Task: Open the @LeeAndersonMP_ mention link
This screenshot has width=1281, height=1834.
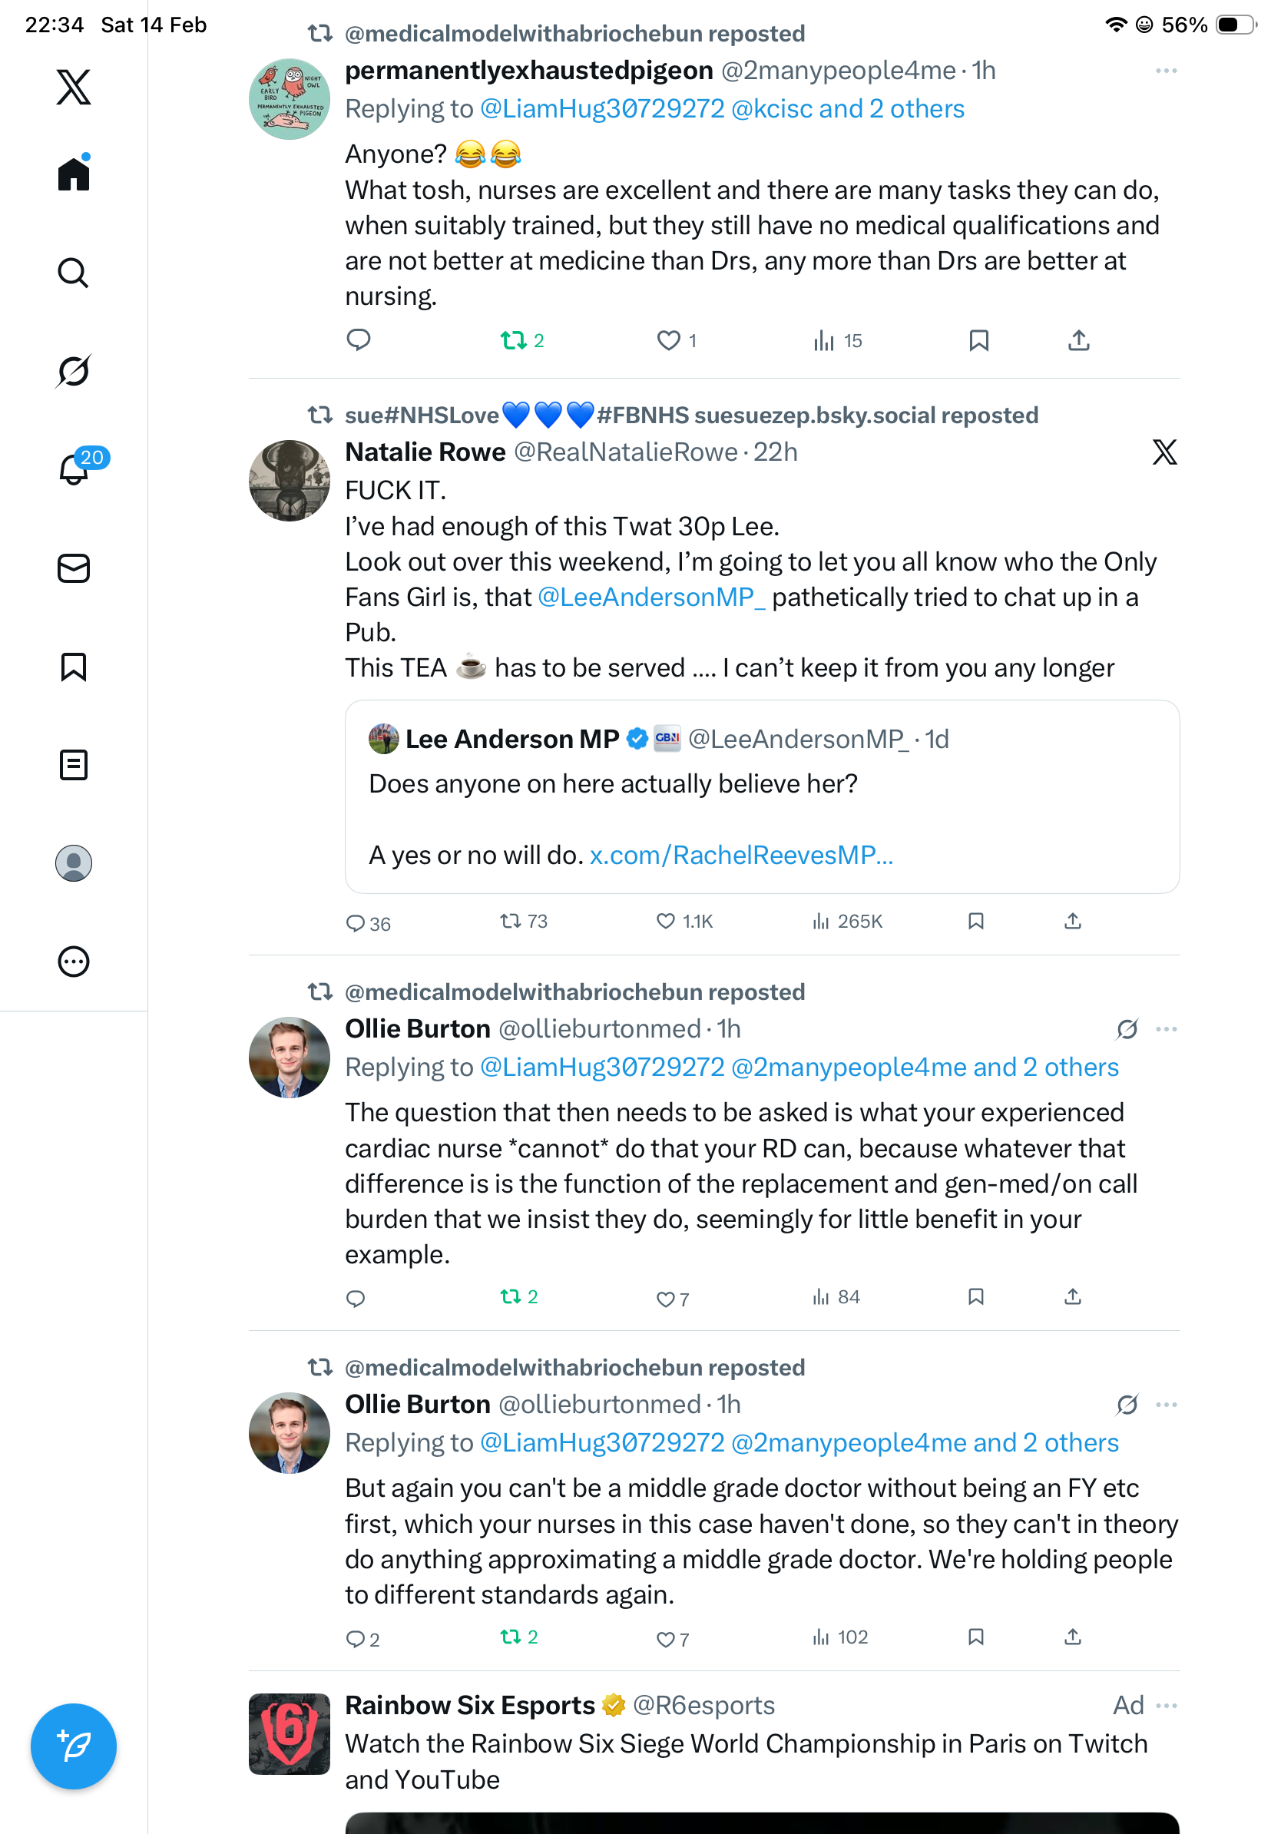Action: tap(651, 598)
